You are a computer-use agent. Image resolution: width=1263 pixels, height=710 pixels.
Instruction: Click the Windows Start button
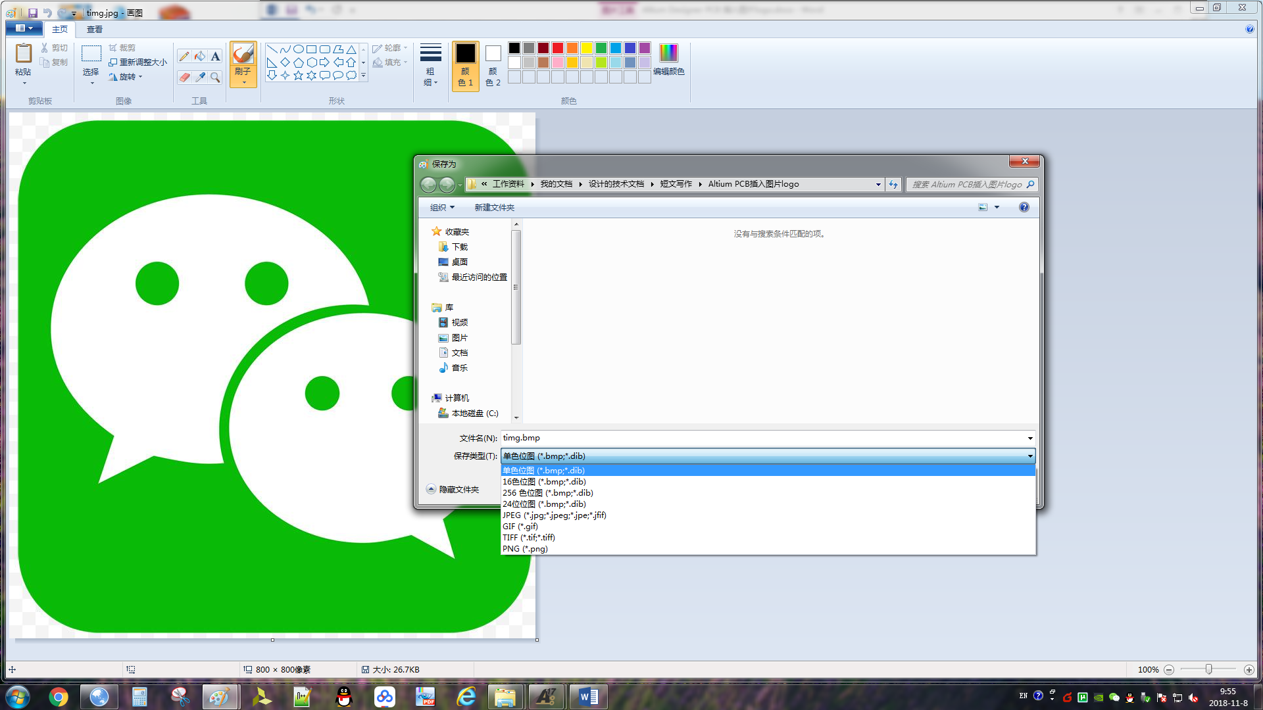tap(18, 697)
